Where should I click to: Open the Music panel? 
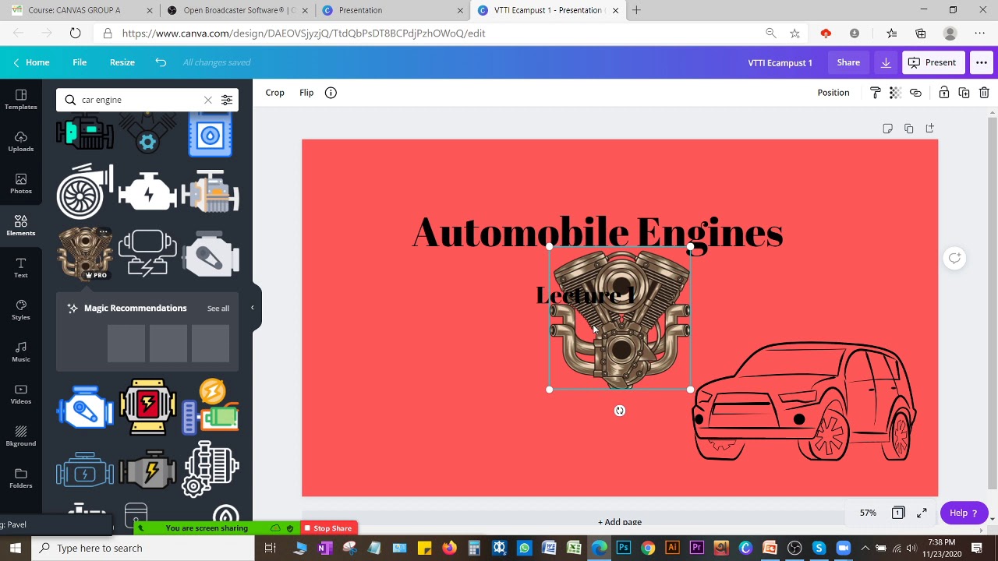pyautogui.click(x=21, y=351)
